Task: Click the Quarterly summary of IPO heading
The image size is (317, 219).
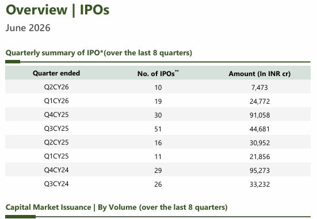Action: pyautogui.click(x=99, y=52)
